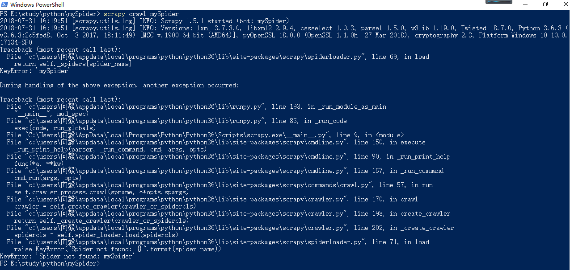This screenshot has height=270, width=570.
Task: Click the final empty PS prompt line
Action: pos(51,264)
